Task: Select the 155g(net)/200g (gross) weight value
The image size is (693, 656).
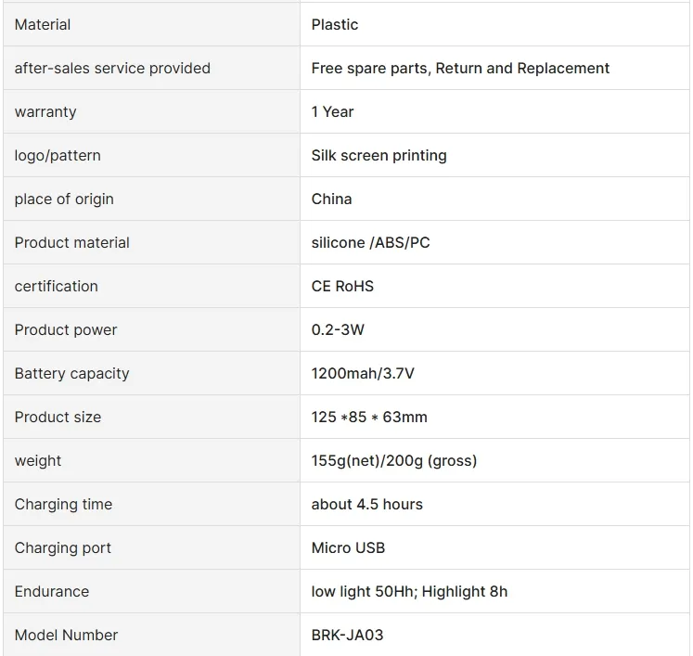Action: [393, 461]
